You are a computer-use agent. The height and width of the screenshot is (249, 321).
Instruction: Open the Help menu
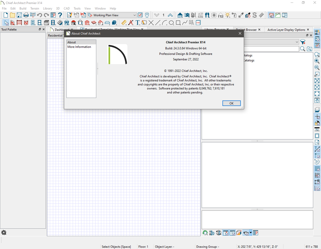pyautogui.click(x=113, y=8)
